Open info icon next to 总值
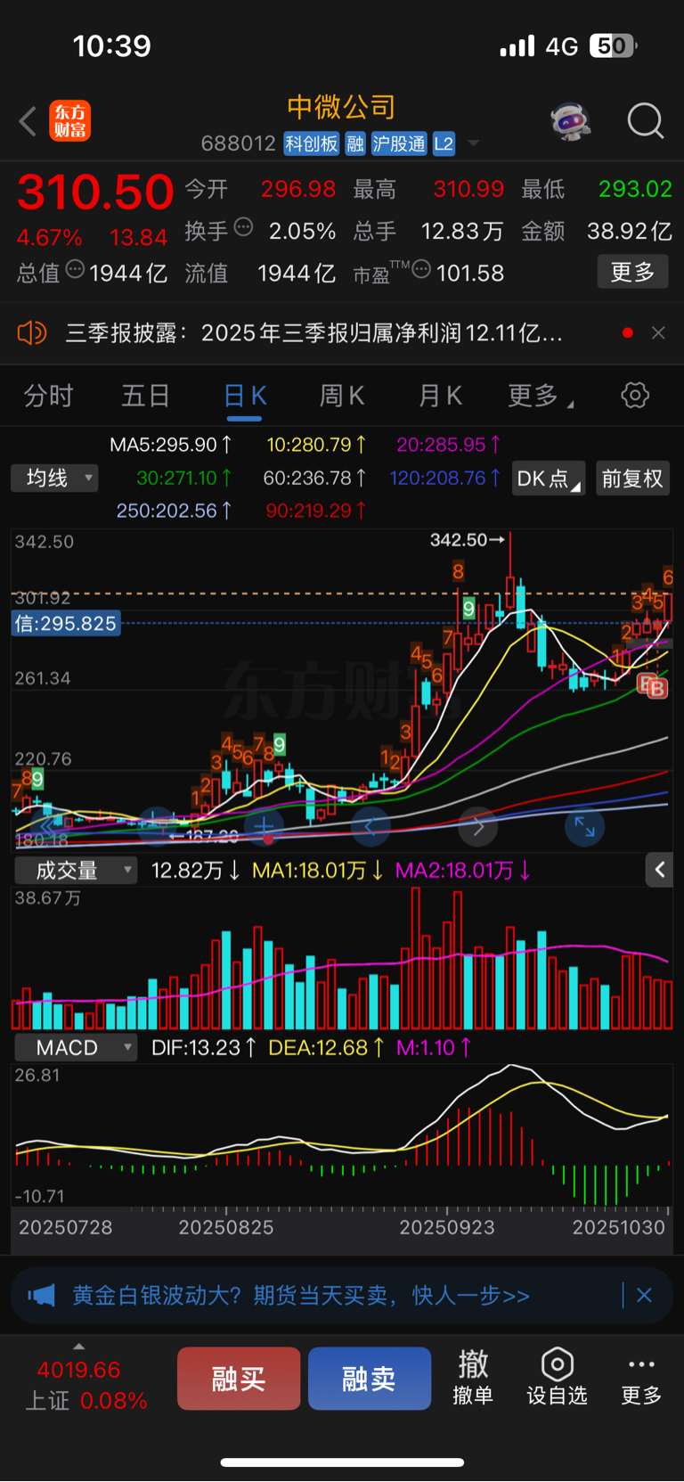 75,269
